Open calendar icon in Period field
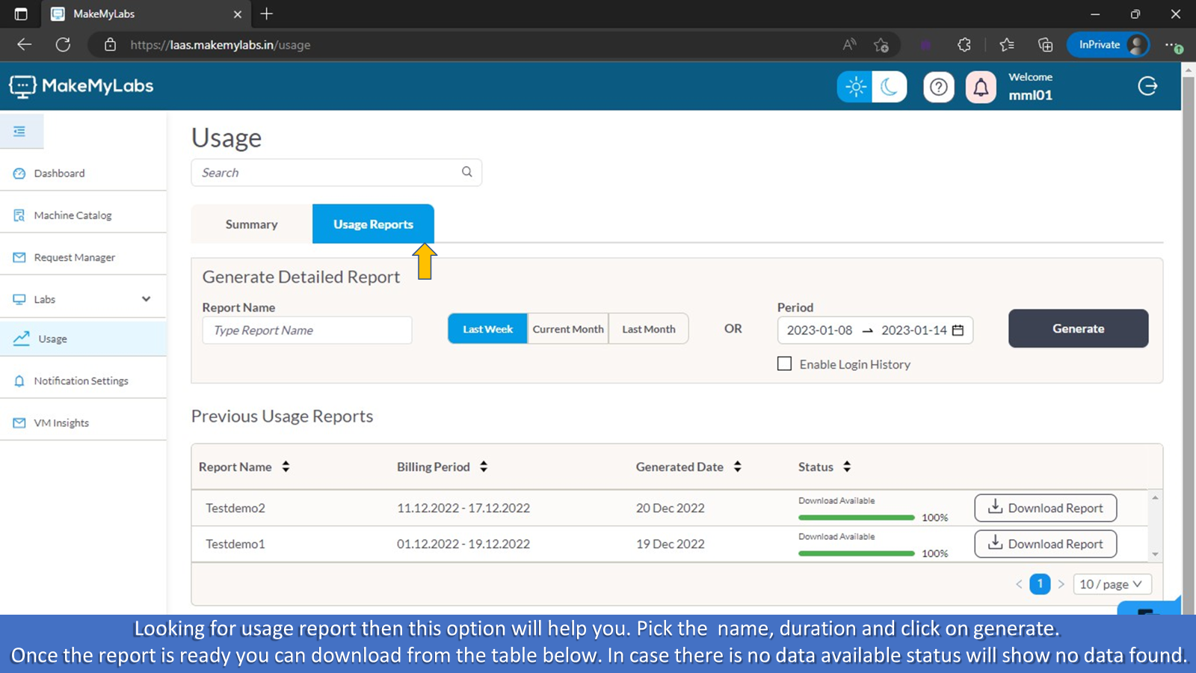 pyautogui.click(x=958, y=331)
